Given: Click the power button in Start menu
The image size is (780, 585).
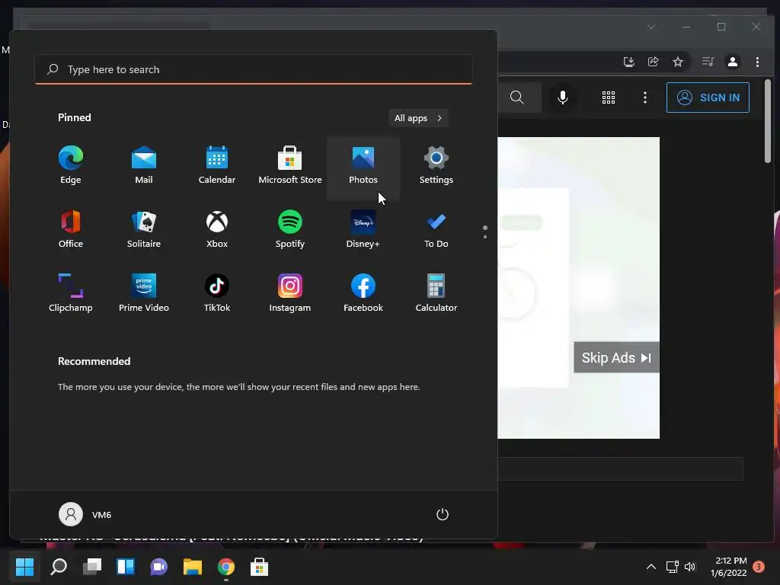Looking at the screenshot, I should pyautogui.click(x=443, y=514).
